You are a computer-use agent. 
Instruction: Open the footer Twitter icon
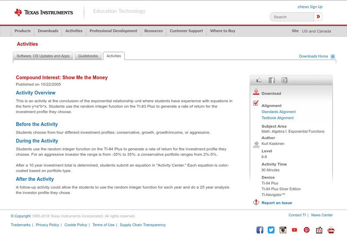pos(271,230)
